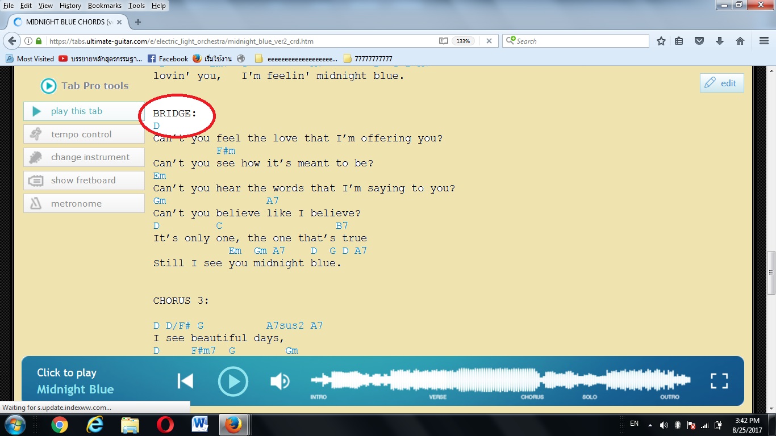Go back using the browser Back arrow

pyautogui.click(x=12, y=41)
